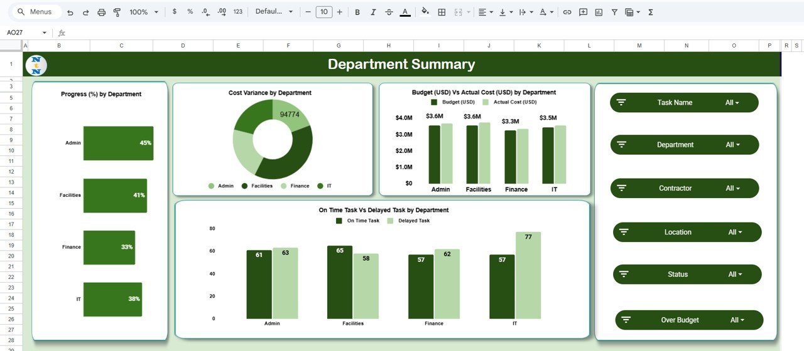Open the text color picker

405,12
